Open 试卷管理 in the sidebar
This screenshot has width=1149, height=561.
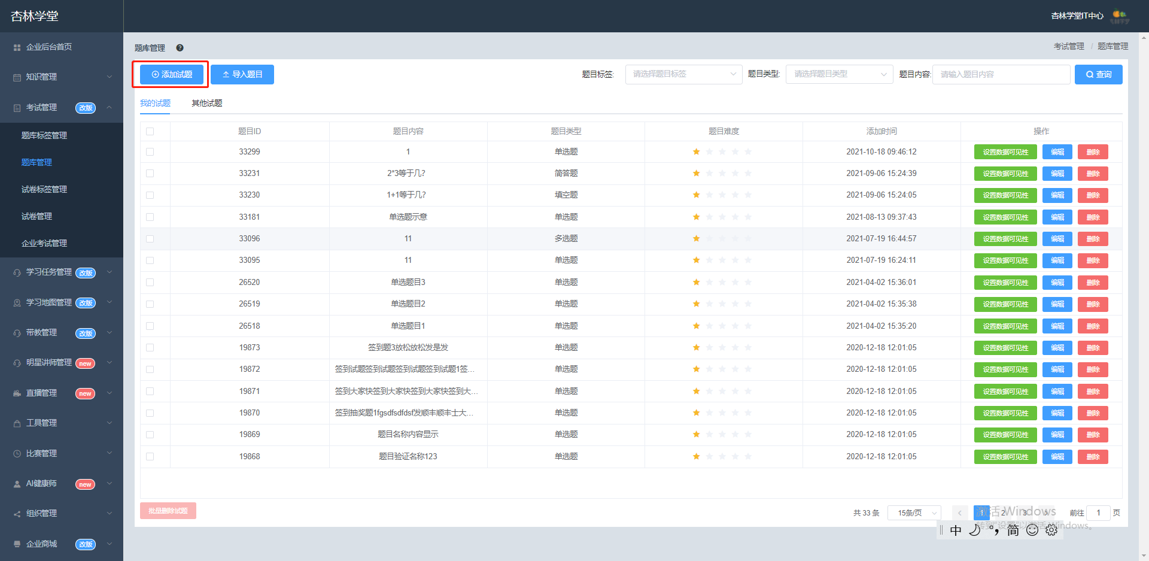pyautogui.click(x=37, y=216)
